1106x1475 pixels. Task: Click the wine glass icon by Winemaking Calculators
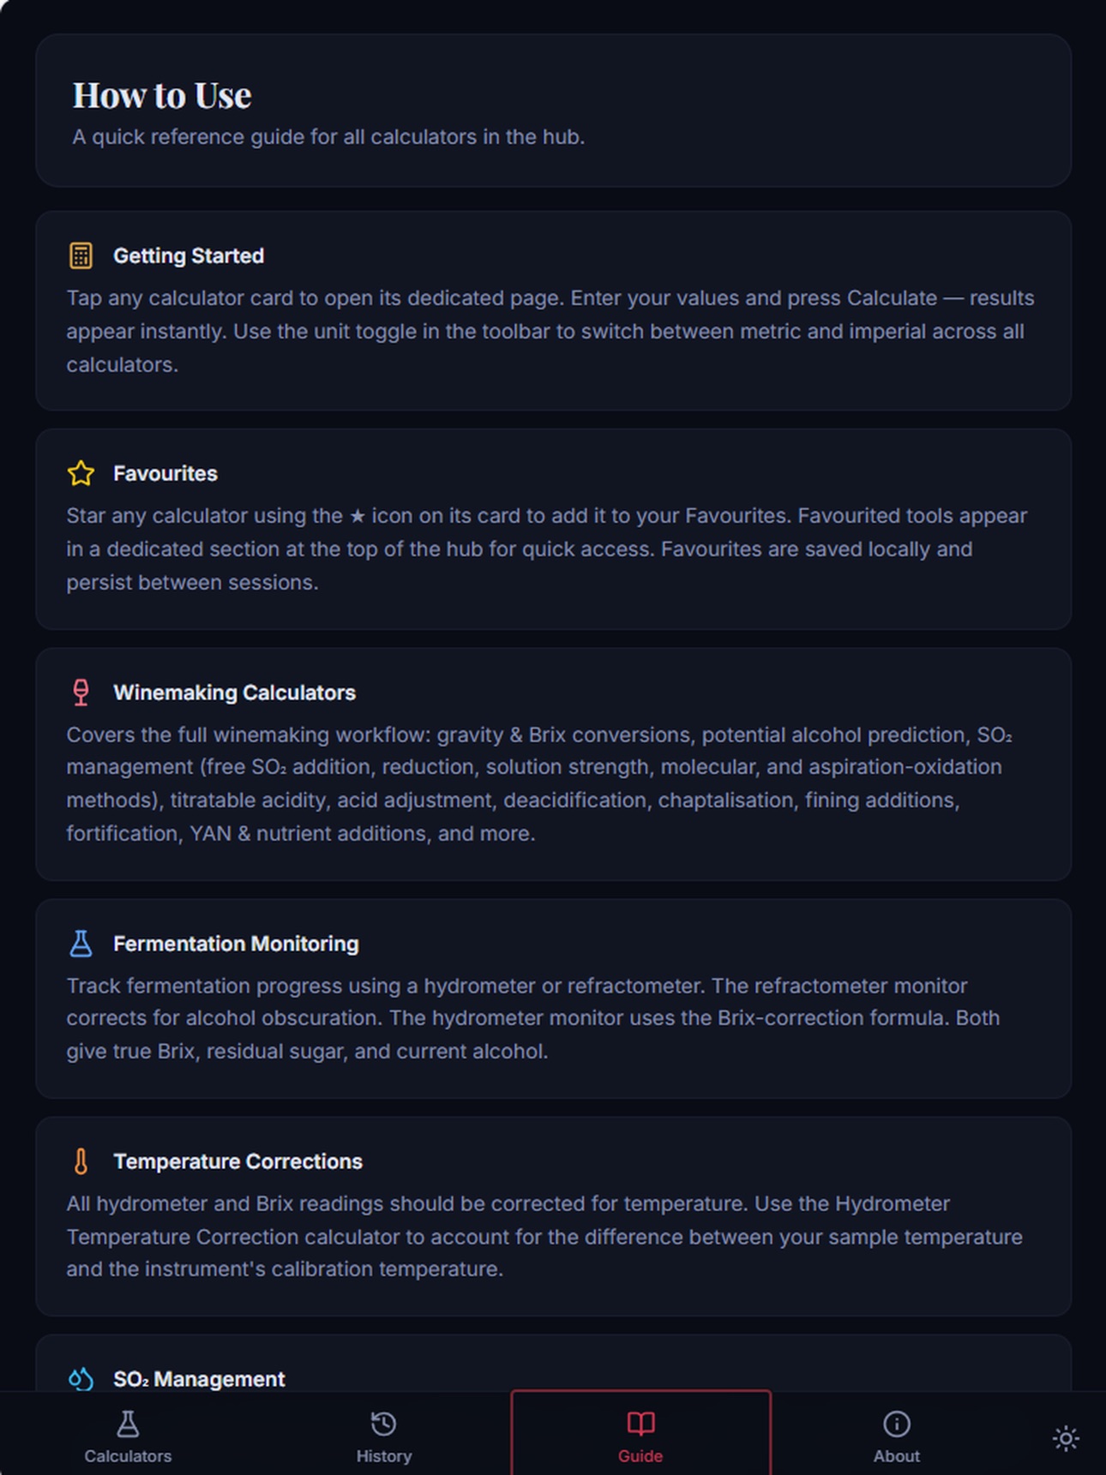(x=81, y=693)
